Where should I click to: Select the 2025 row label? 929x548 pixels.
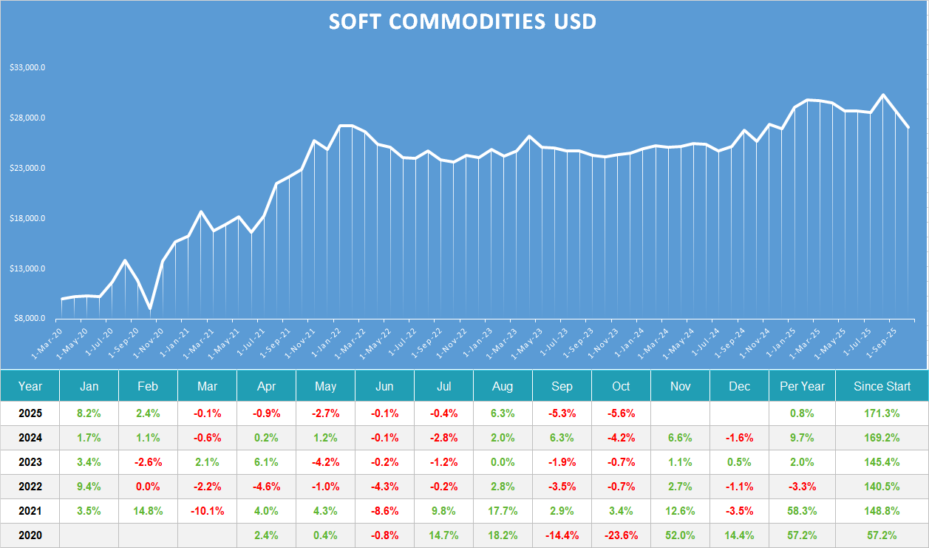[30, 413]
